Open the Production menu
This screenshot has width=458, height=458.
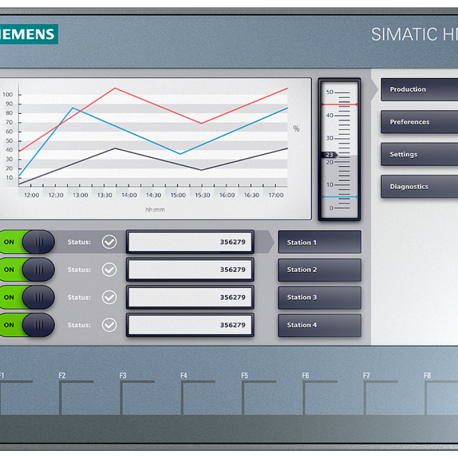(x=419, y=90)
